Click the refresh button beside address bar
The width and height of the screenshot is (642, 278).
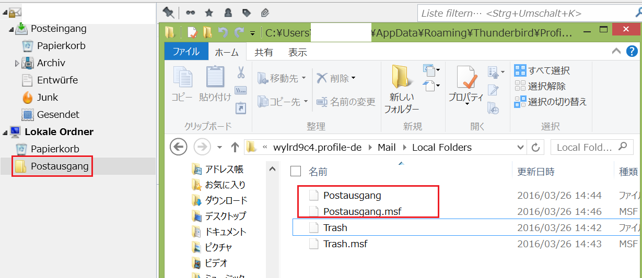[x=535, y=148]
